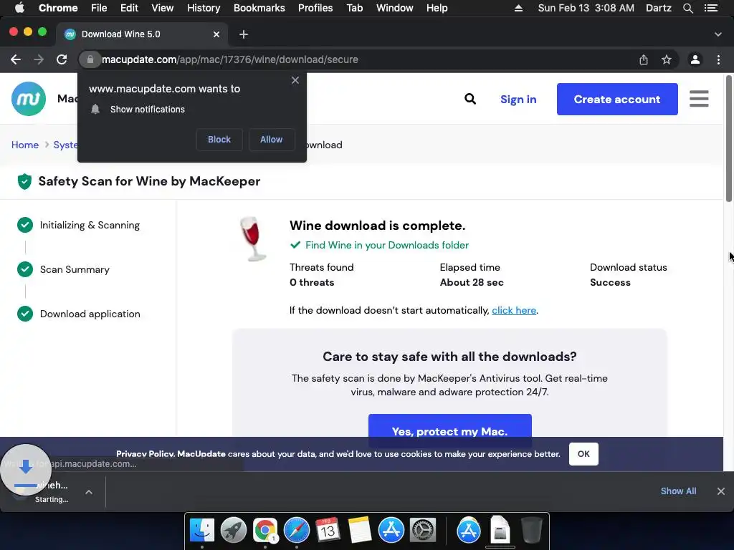Open the Bookmarks menu
734x550 pixels.
click(x=259, y=8)
